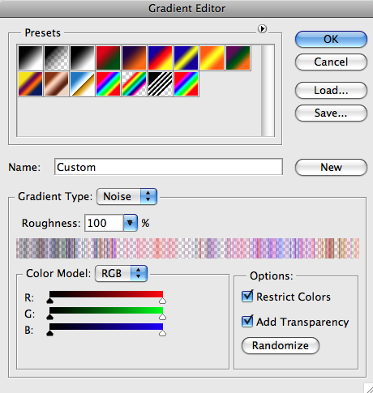Image resolution: width=373 pixels, height=393 pixels.
Task: Click the Load... button
Action: [x=331, y=90]
